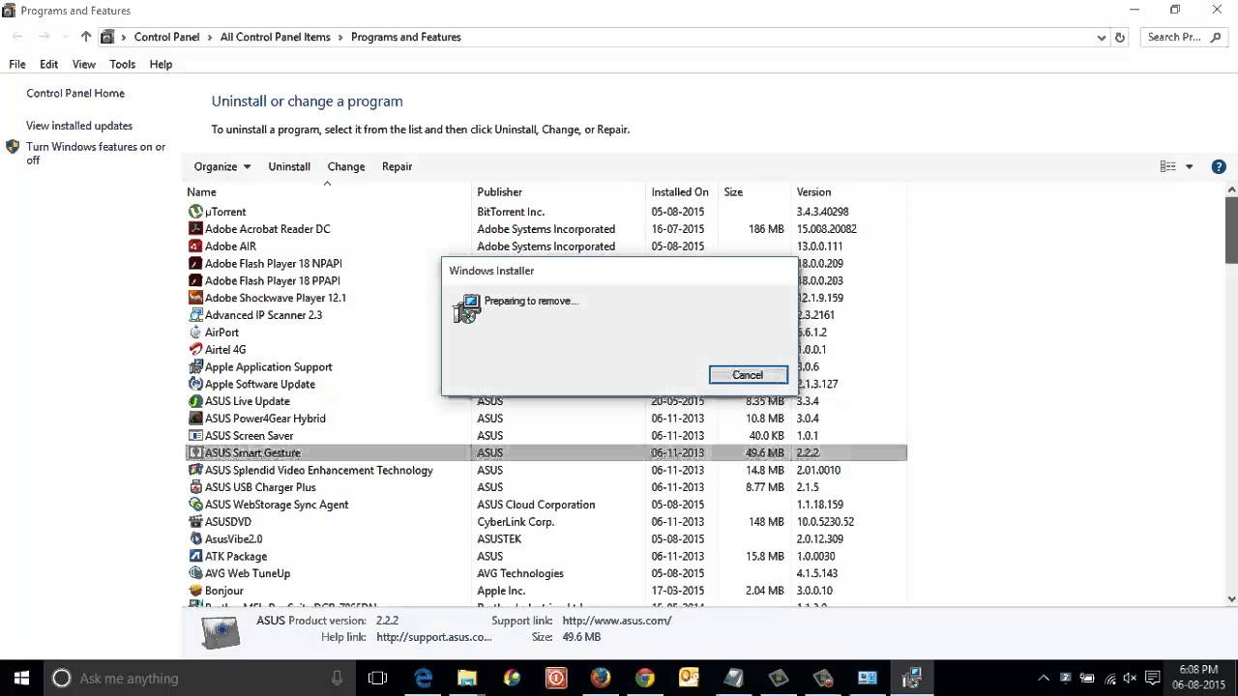Image resolution: width=1238 pixels, height=696 pixels.
Task: Show hidden system tray icons
Action: pos(1044,679)
